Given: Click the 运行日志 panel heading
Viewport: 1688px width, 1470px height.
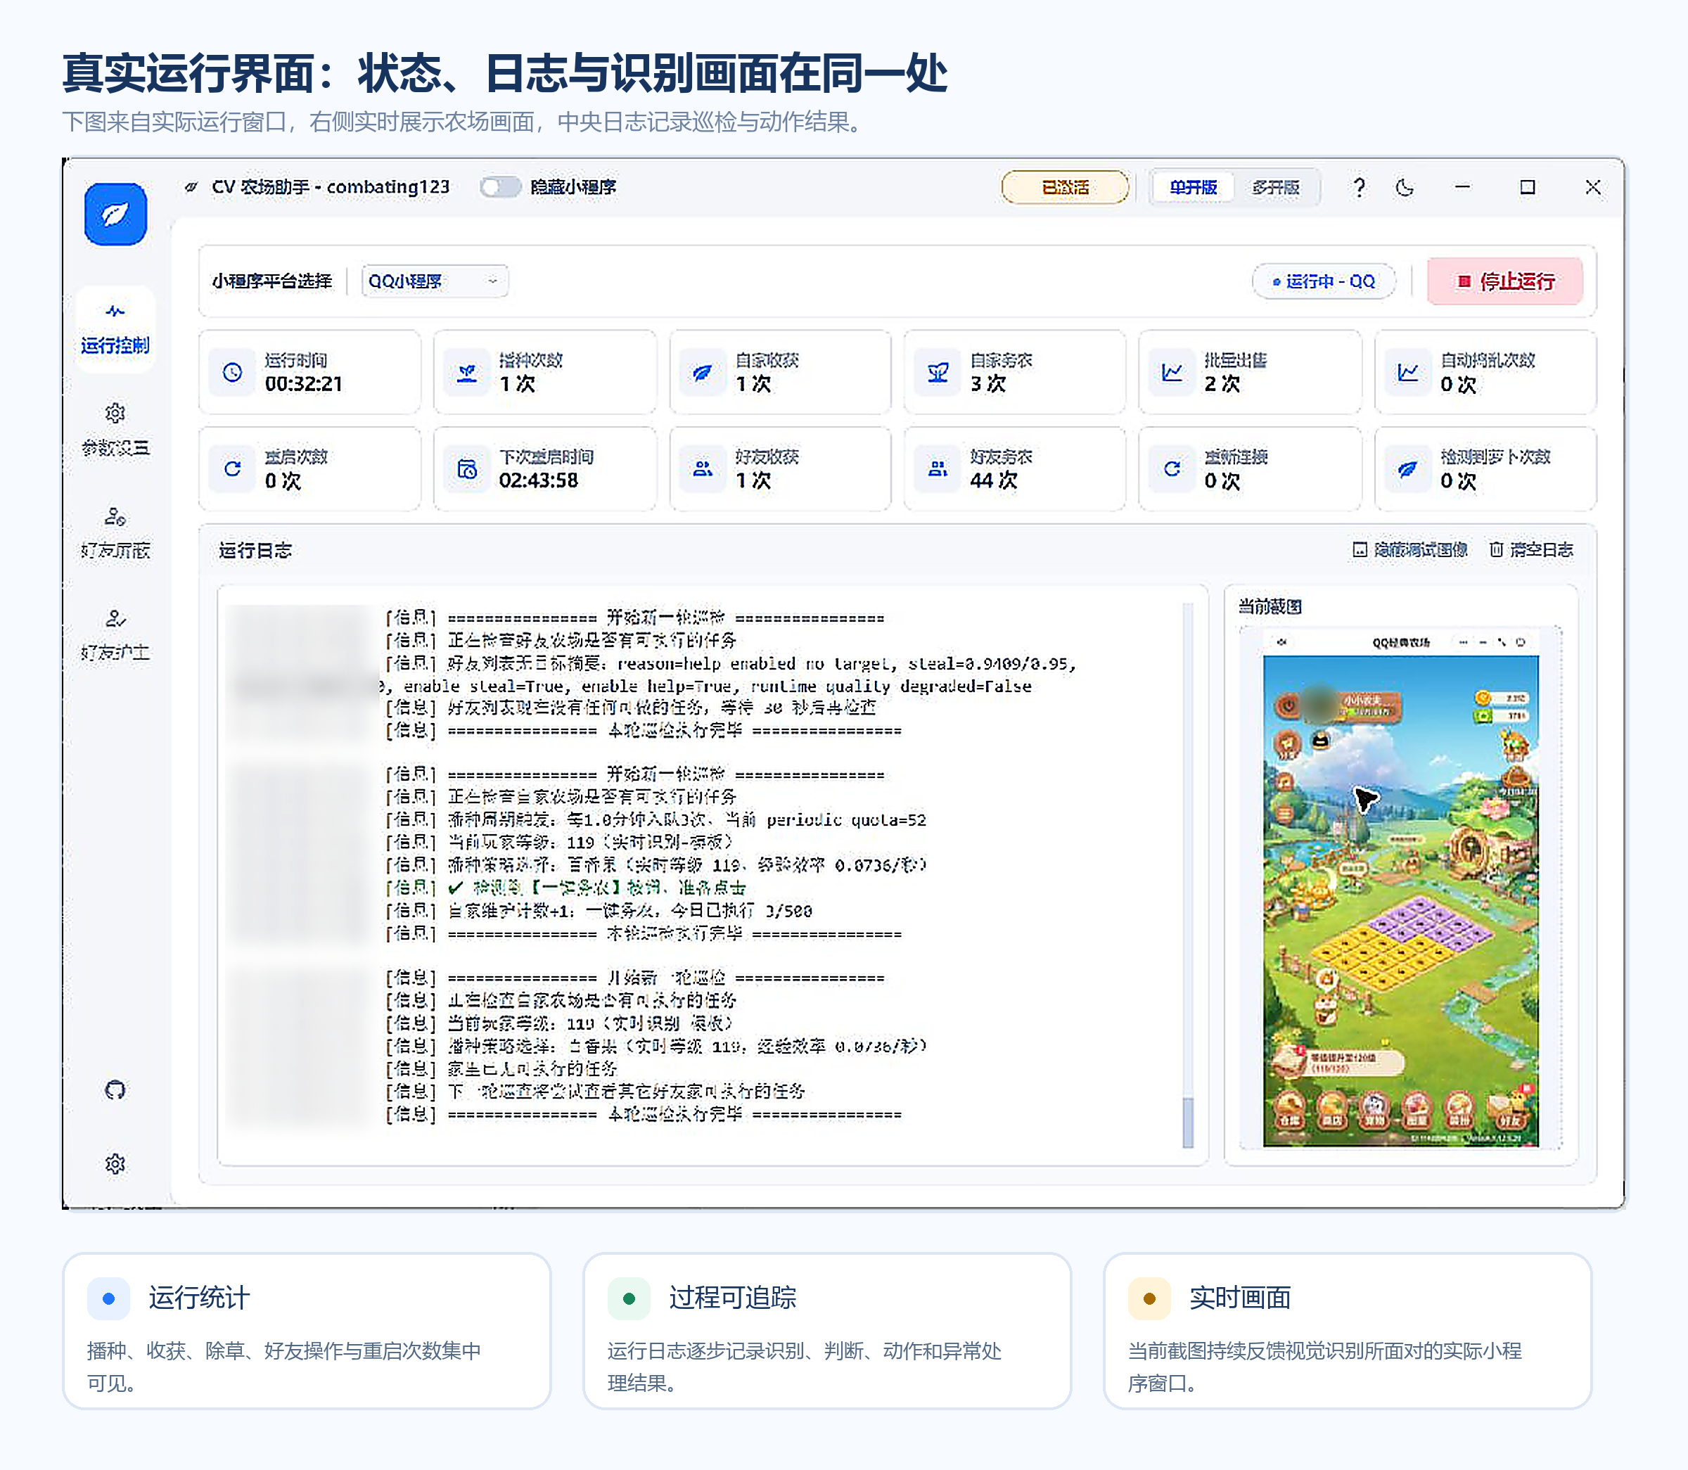Looking at the screenshot, I should pyautogui.click(x=255, y=551).
